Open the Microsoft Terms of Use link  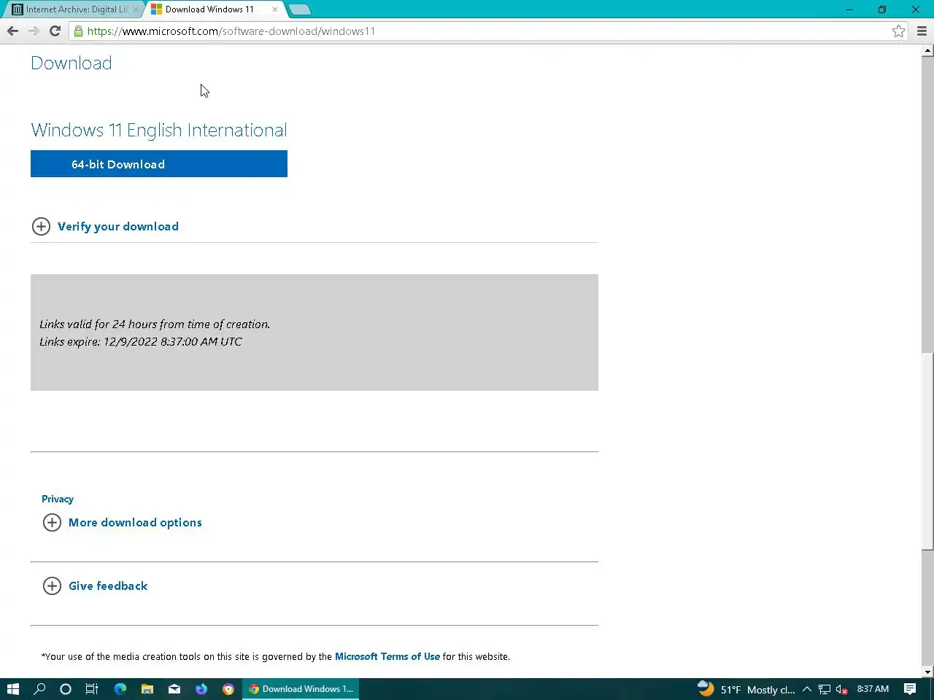click(387, 656)
